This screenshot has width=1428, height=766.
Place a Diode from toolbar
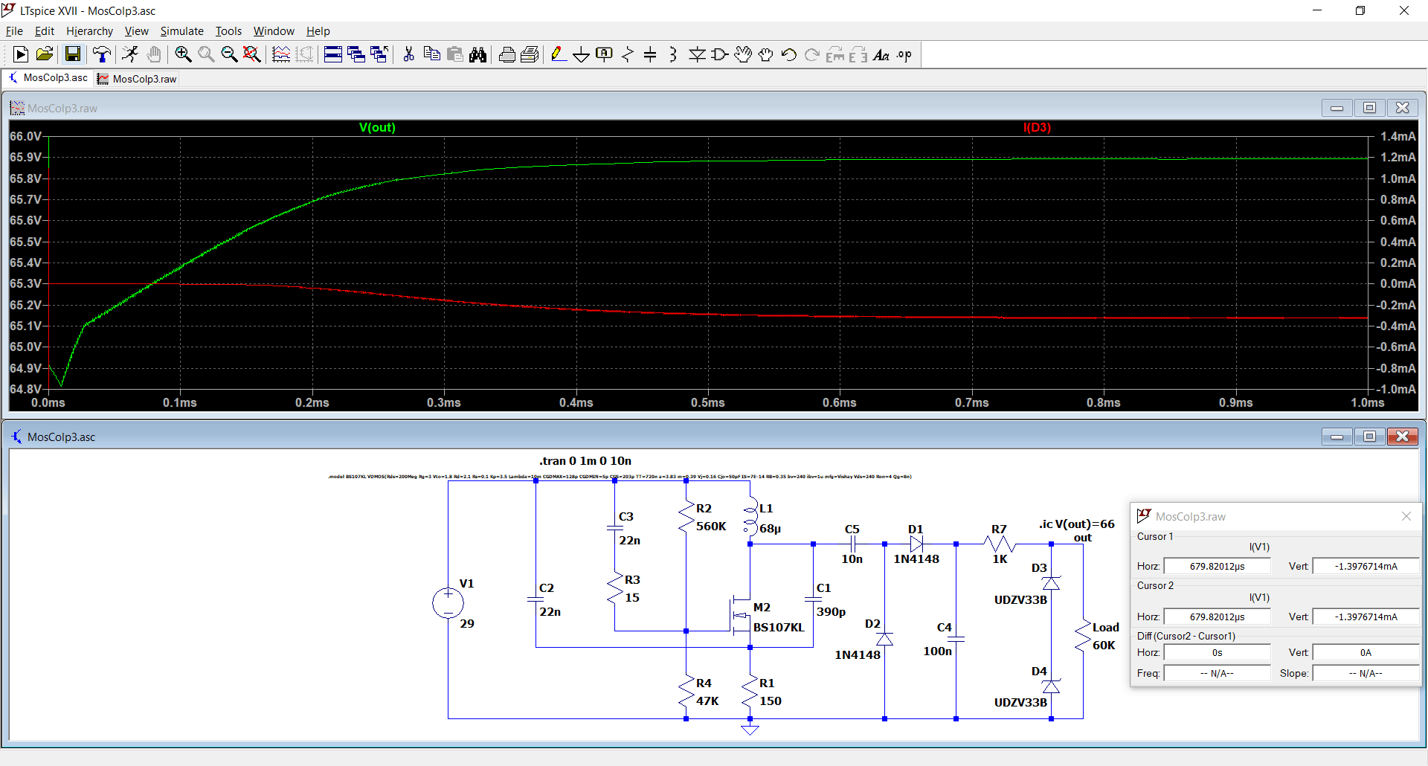tap(697, 54)
